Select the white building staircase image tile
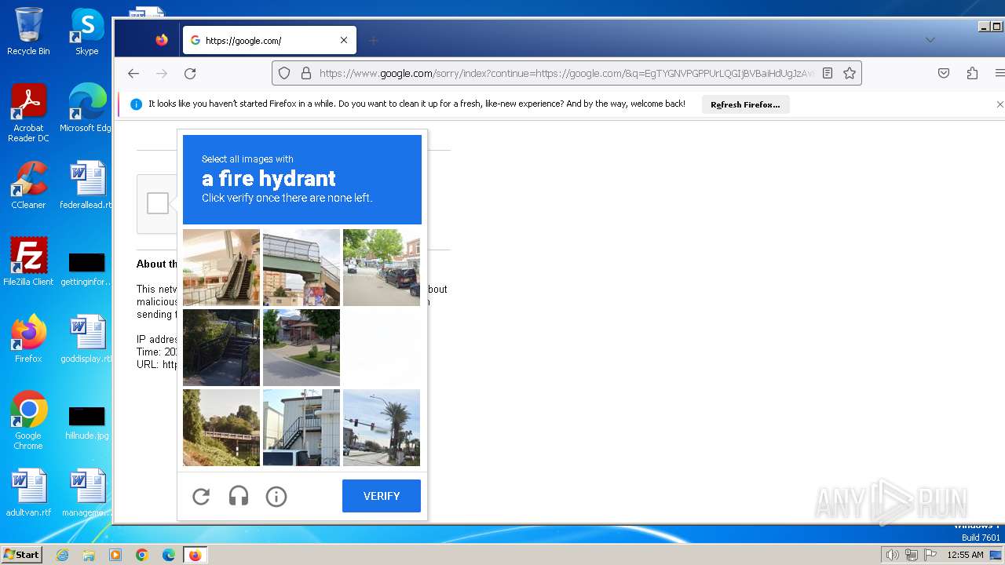Image resolution: width=1005 pixels, height=565 pixels. point(301,428)
